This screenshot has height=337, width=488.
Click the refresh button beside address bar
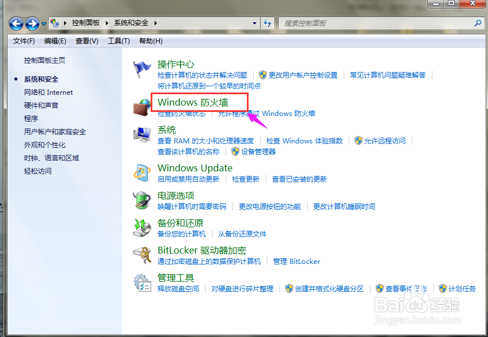[267, 23]
